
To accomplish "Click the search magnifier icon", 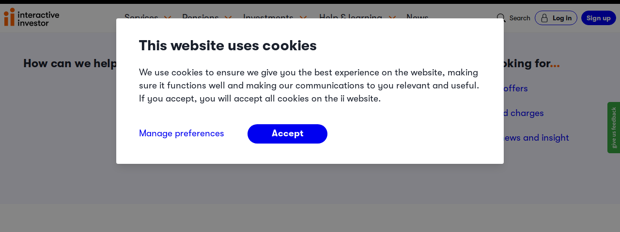I will pos(501,18).
